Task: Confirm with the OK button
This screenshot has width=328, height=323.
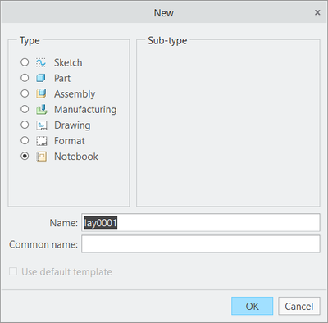Action: coord(252,306)
